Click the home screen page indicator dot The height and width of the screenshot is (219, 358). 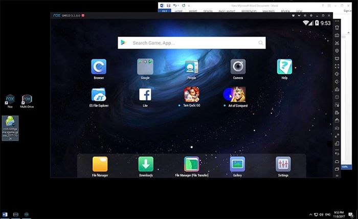[192, 147]
